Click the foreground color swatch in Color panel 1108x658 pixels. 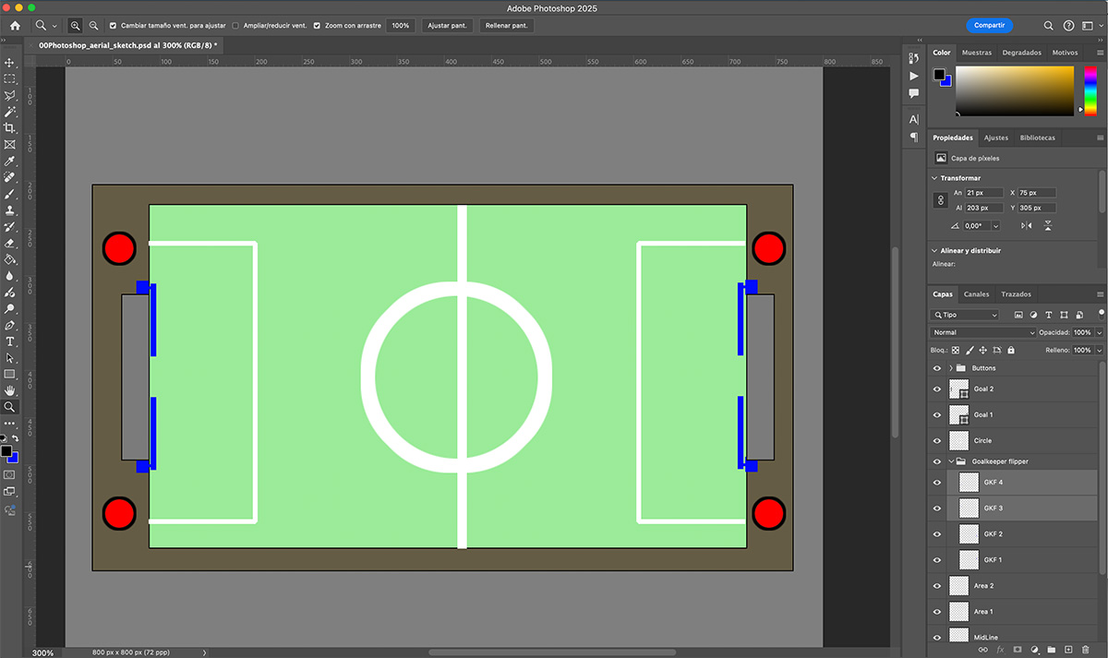(939, 74)
